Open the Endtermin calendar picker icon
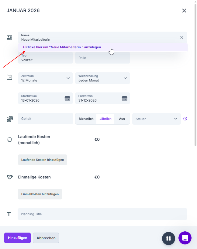The image size is (197, 249). [x=125, y=98]
